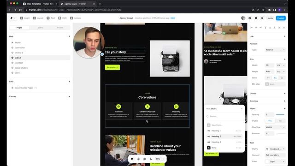The width and height of the screenshot is (295, 166).
Task: Select the Text tool in toolbar
Action: [x=51, y=18]
